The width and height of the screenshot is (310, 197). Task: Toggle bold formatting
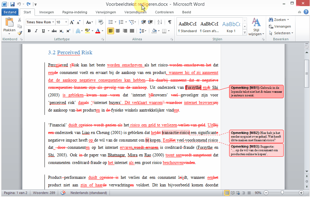(x=29, y=31)
